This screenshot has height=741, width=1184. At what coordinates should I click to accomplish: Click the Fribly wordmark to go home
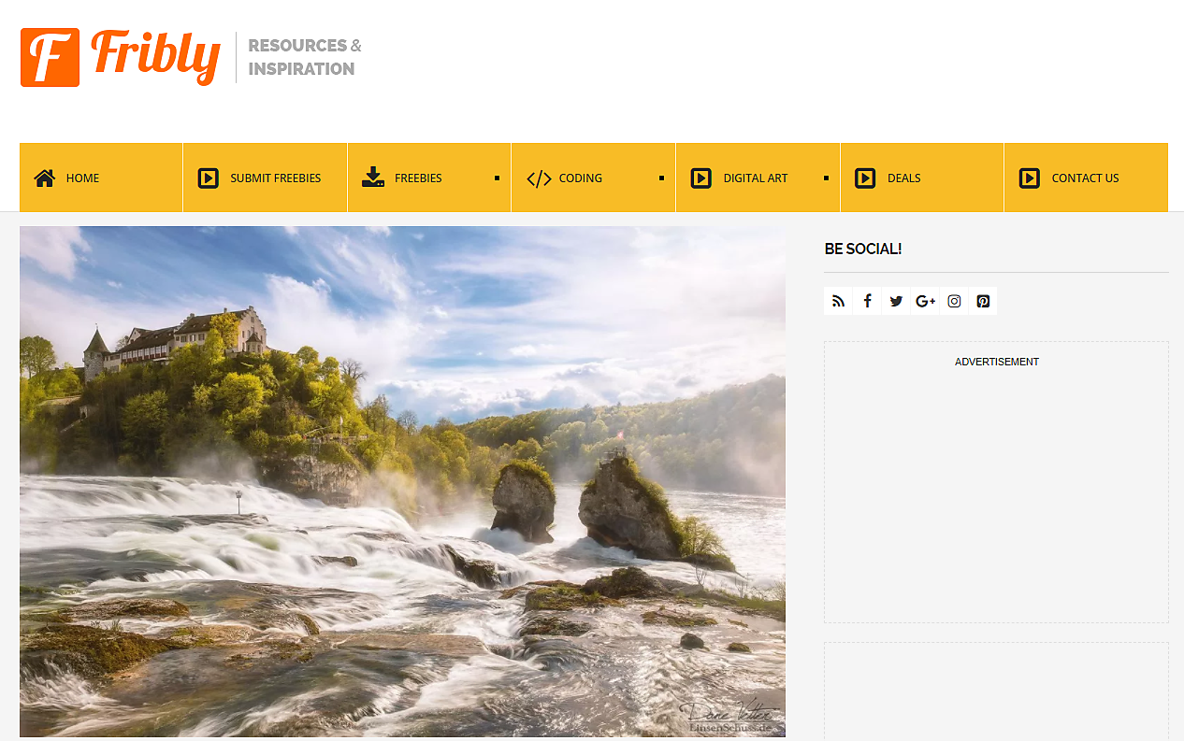coord(153,54)
